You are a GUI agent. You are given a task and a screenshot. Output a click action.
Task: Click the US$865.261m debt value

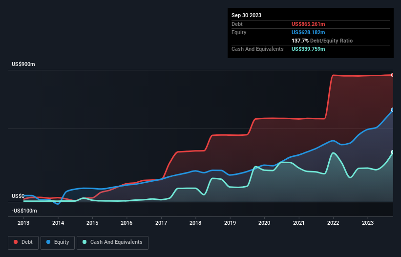(308, 24)
